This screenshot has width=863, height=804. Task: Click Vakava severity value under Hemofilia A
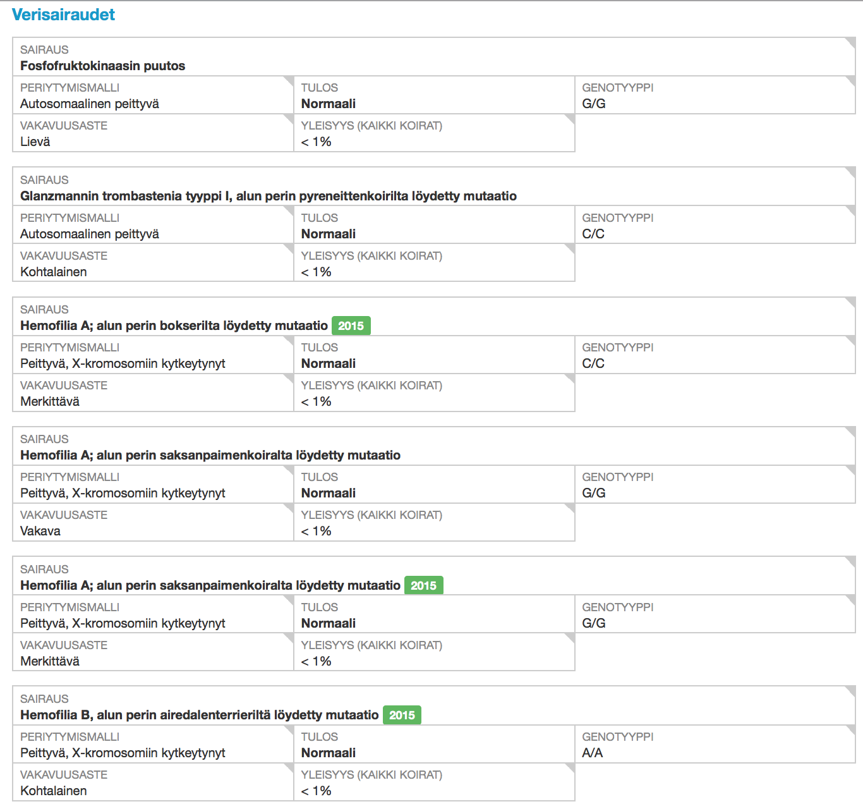tap(40, 531)
